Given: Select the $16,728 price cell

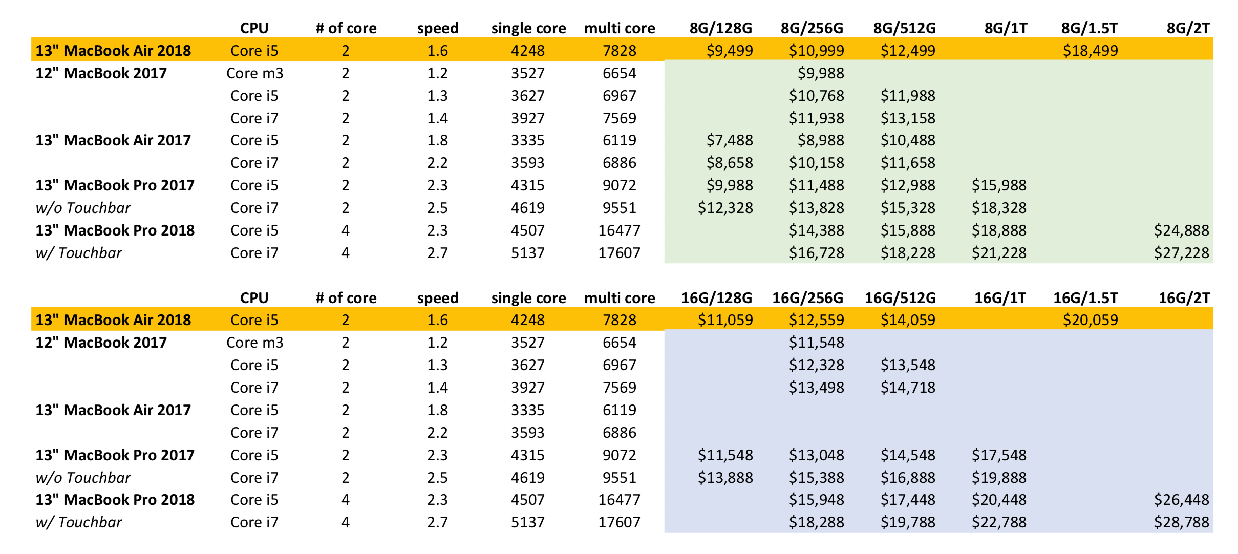Looking at the screenshot, I should [x=817, y=253].
